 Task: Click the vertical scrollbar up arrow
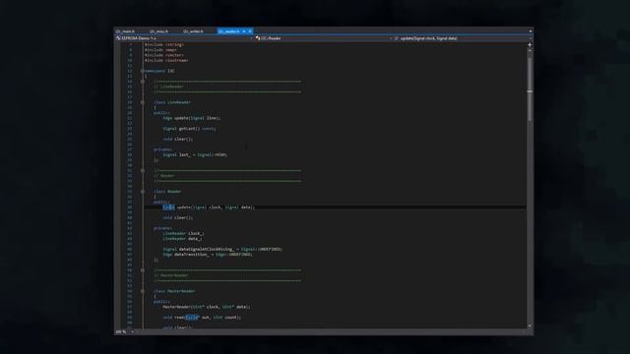[x=530, y=51]
